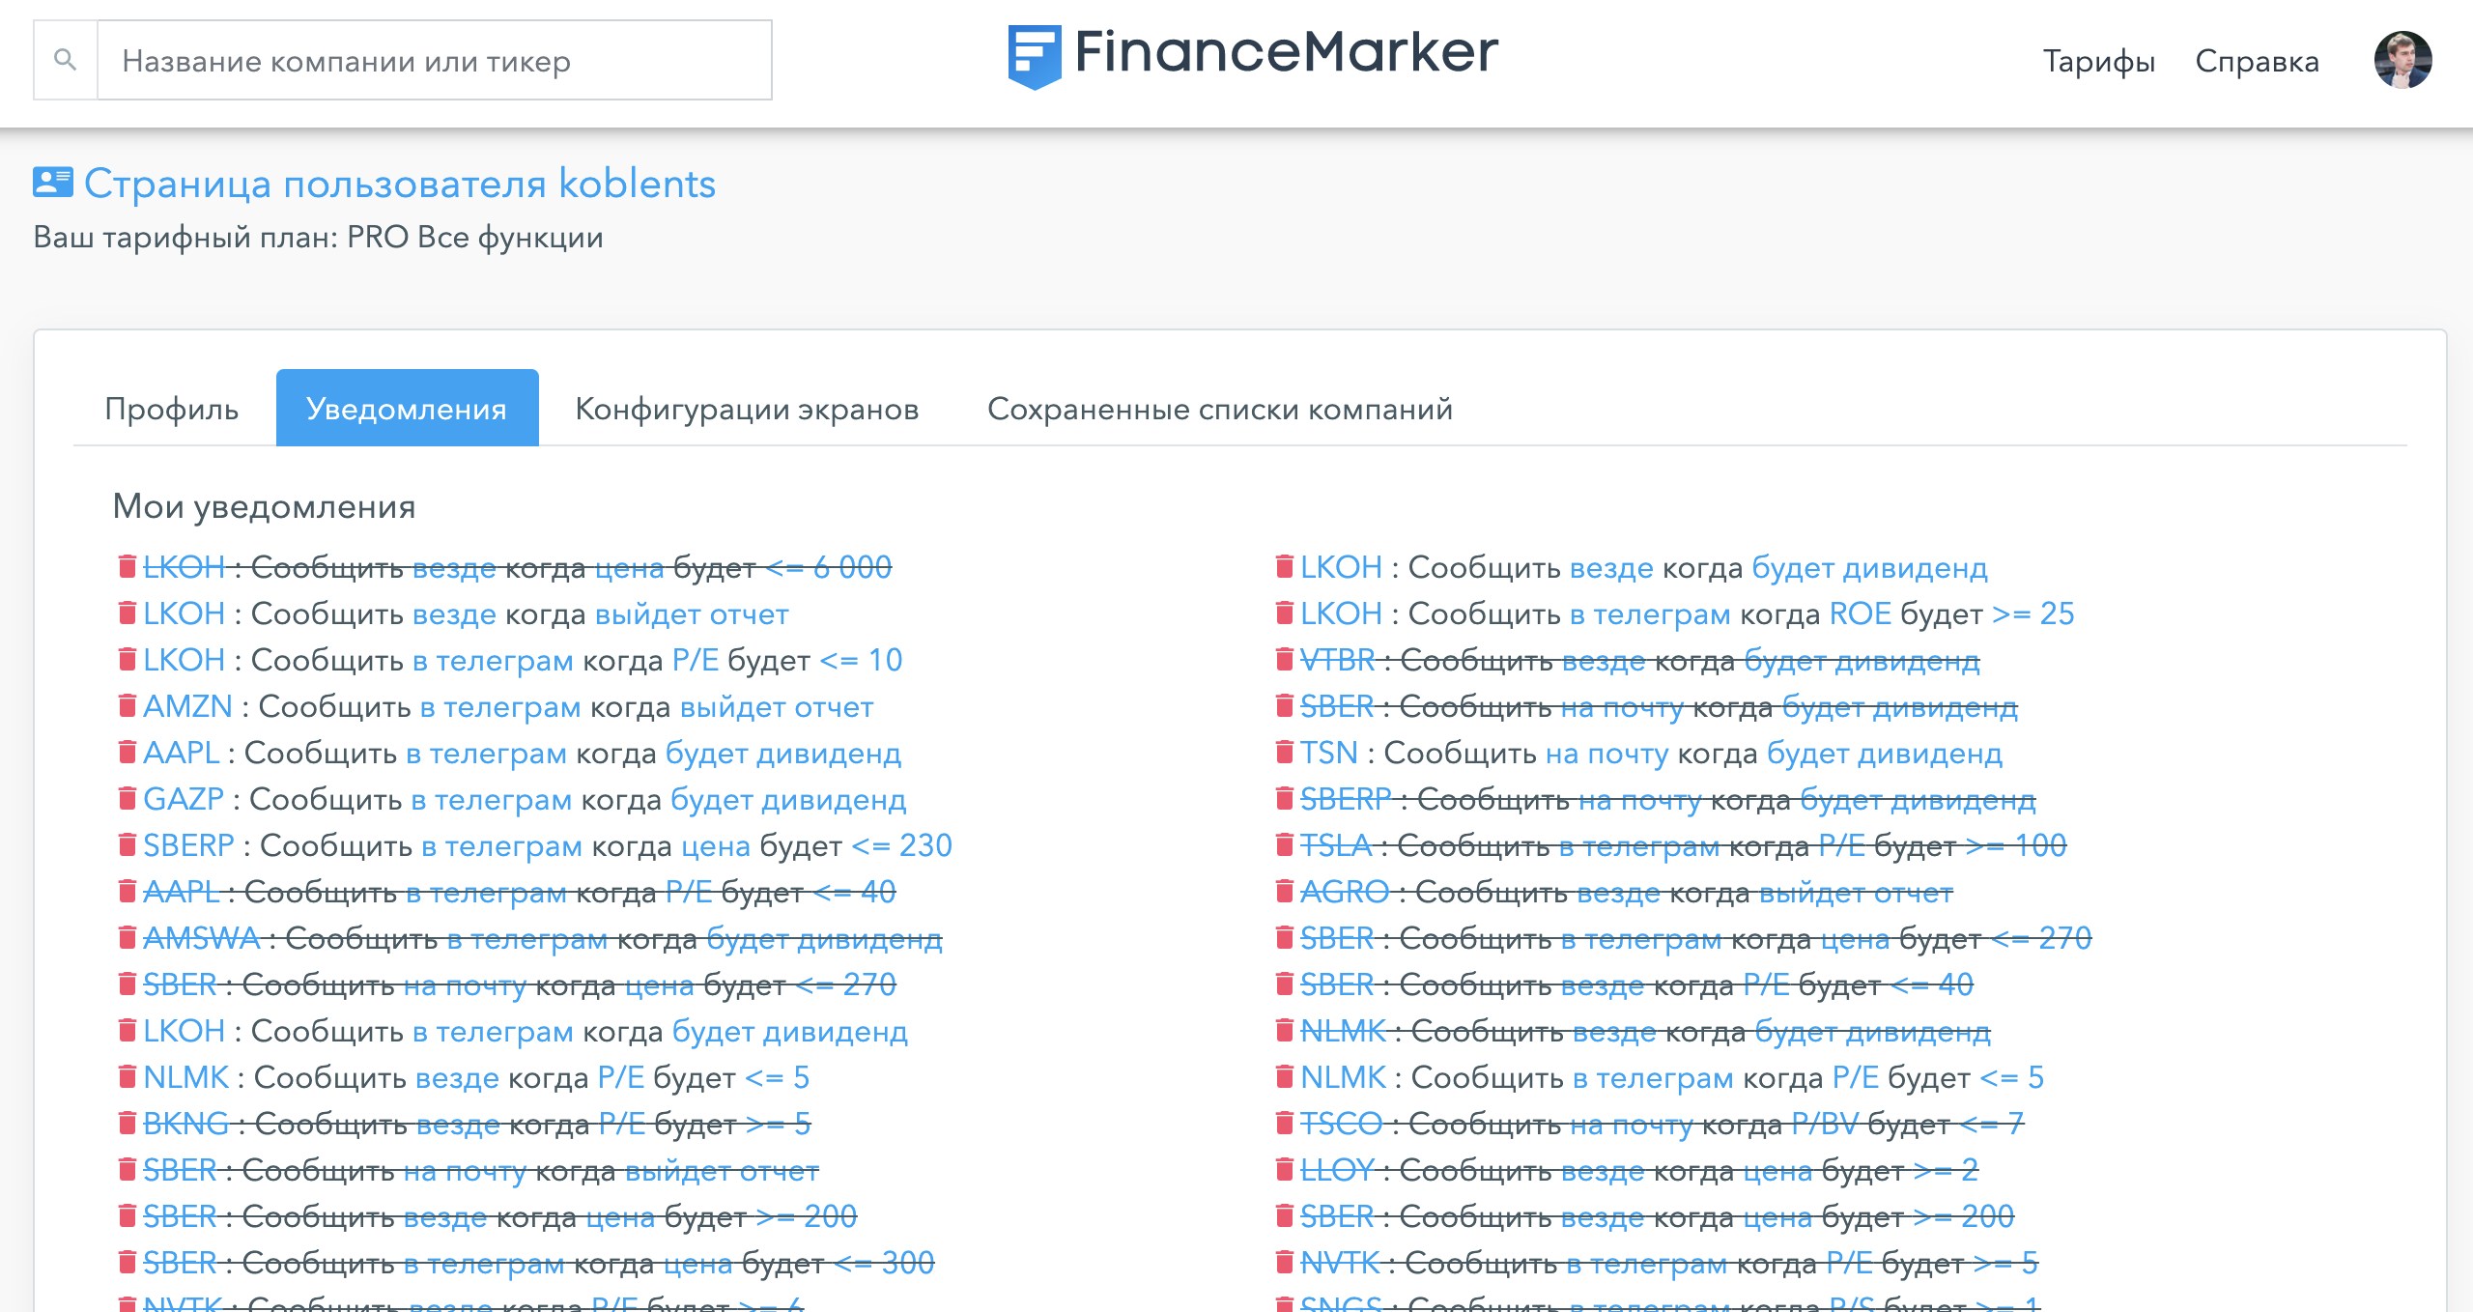This screenshot has height=1312, width=2473.
Task: Open Конфигурации экранов tab
Action: [747, 409]
